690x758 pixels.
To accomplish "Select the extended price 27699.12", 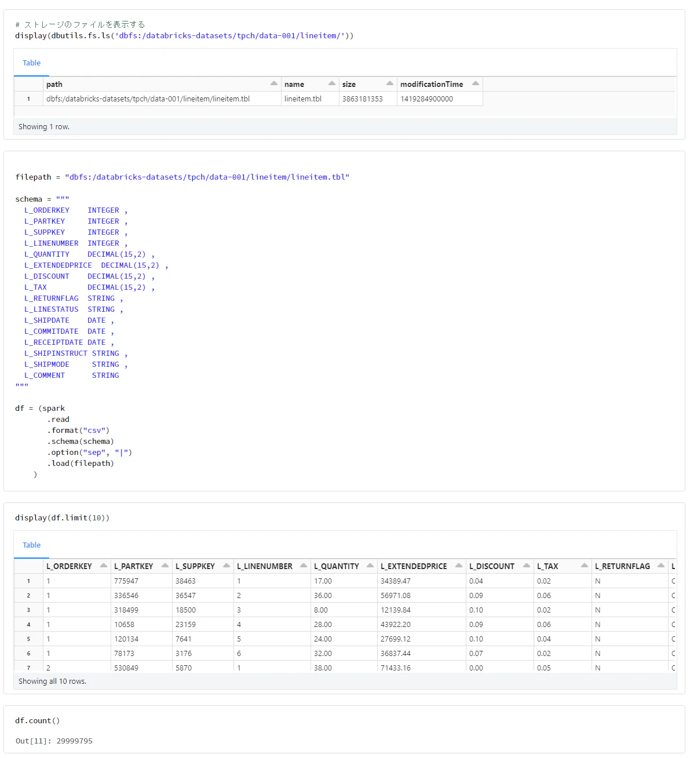I will tap(396, 639).
